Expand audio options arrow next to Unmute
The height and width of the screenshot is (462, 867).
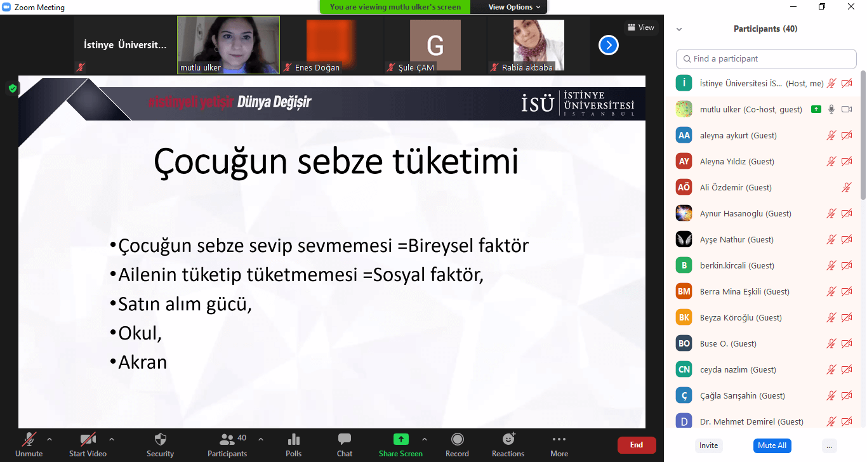pos(50,439)
